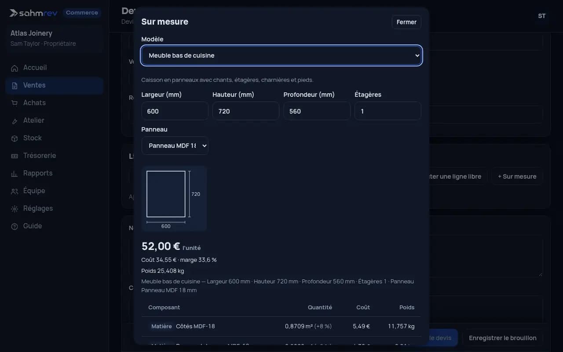Image resolution: width=563 pixels, height=352 pixels.
Task: Focus the Hauteur (mm) field
Action: coord(246,111)
